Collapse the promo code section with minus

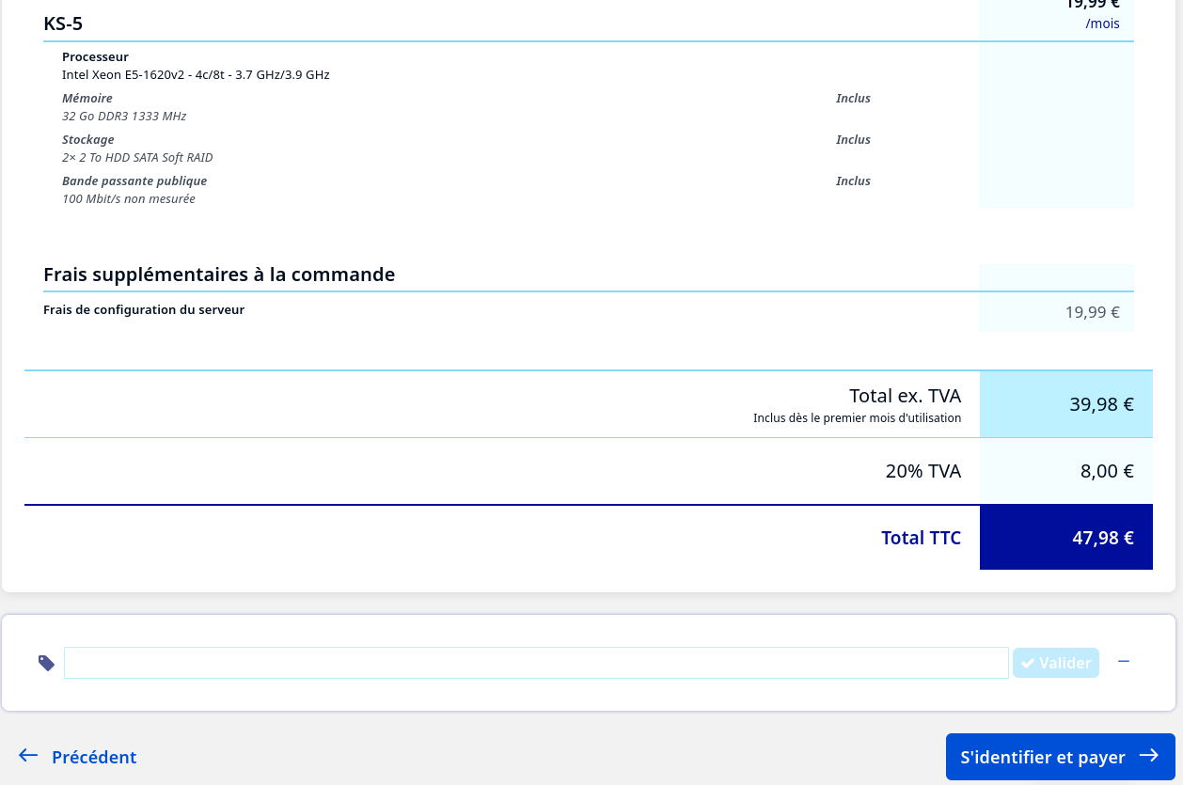pyautogui.click(x=1123, y=662)
